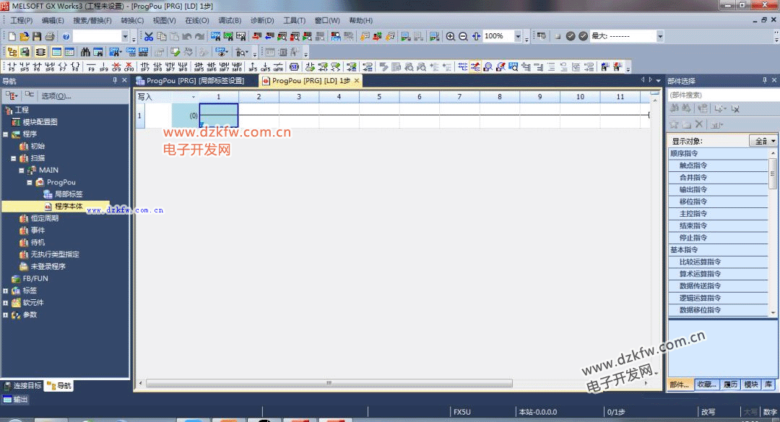Insert normally open contact (F5)

tap(12, 67)
